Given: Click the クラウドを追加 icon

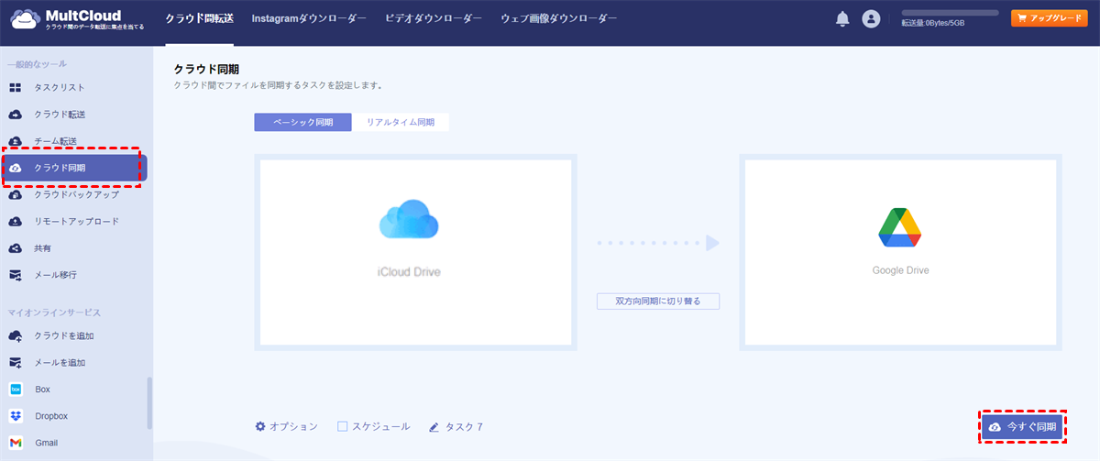Looking at the screenshot, I should pyautogui.click(x=16, y=336).
